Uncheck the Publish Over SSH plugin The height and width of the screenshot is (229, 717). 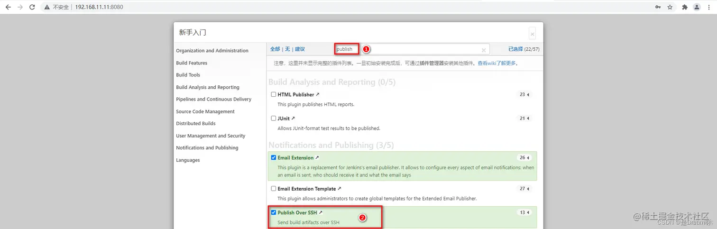click(274, 212)
